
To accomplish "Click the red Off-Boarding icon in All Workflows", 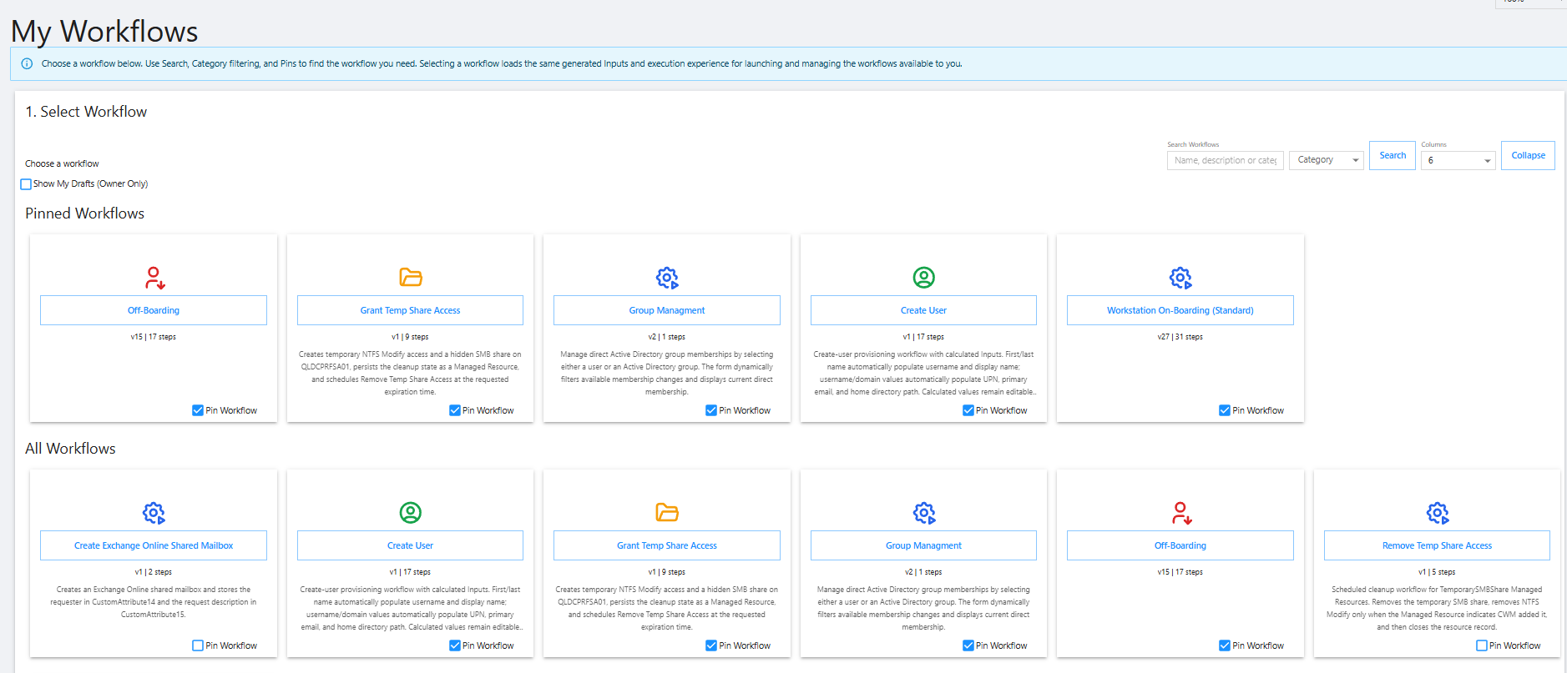I will tap(1181, 512).
